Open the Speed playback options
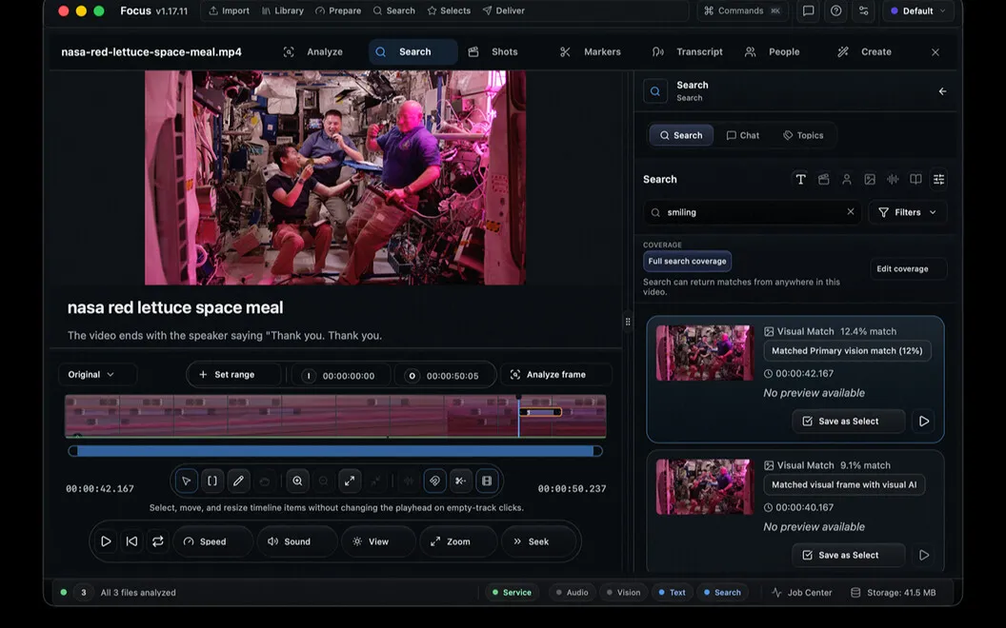The height and width of the screenshot is (628, 1006). click(213, 541)
